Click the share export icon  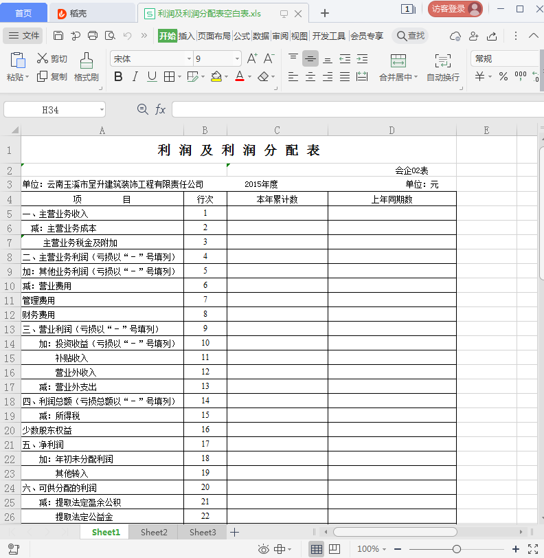(492, 36)
